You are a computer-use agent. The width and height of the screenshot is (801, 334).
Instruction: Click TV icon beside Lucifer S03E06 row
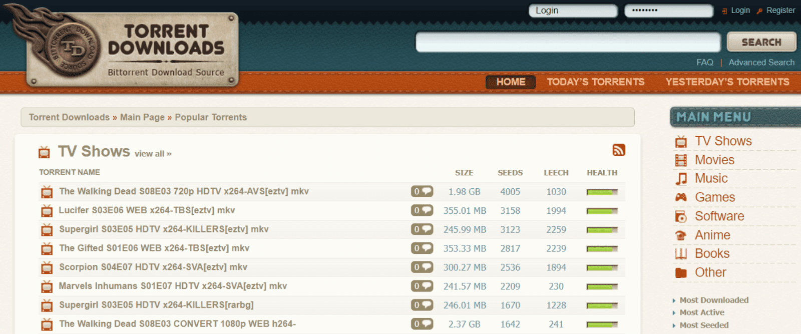click(x=47, y=211)
